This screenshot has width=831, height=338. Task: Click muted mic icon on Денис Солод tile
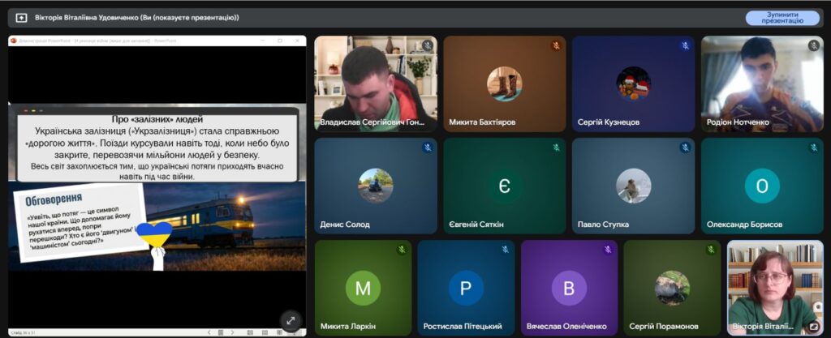[427, 148]
